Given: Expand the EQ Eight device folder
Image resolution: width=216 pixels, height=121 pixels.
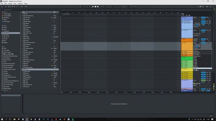Looking at the screenshot, I should 22,37.
